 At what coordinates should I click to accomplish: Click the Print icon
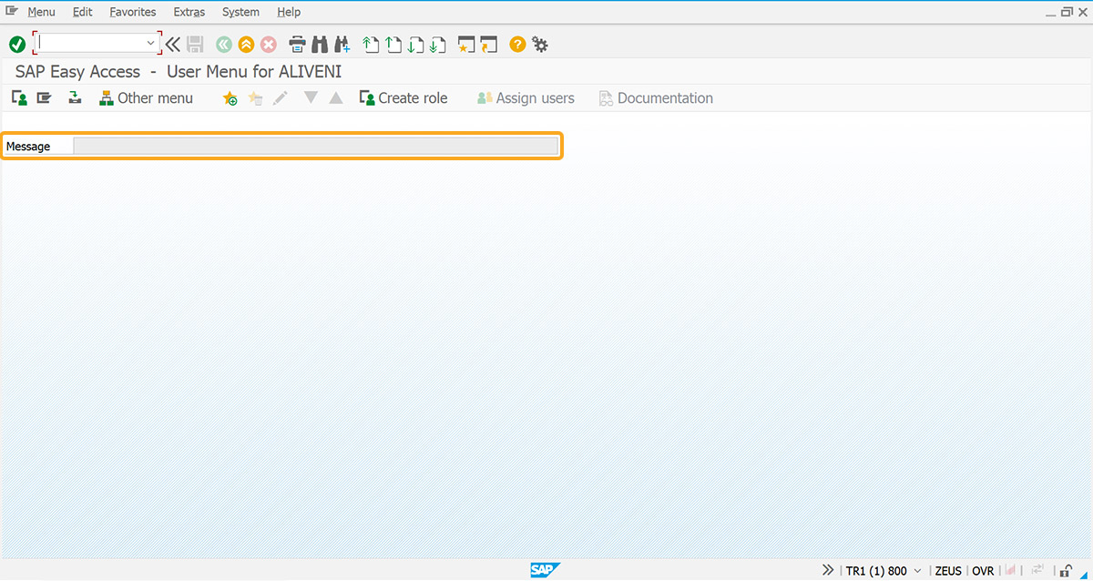coord(297,44)
